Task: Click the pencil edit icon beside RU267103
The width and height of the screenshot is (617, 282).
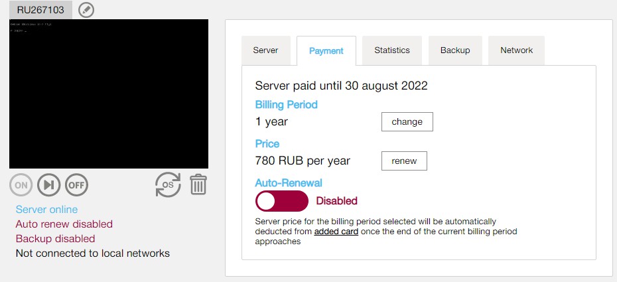Action: click(x=86, y=10)
